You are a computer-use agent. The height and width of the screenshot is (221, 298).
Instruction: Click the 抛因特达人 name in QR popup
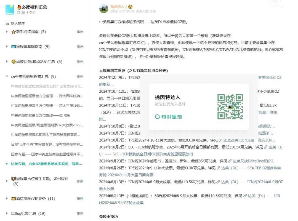[167, 97]
